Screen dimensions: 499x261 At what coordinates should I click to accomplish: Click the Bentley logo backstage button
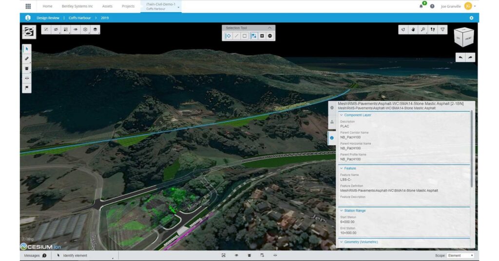coord(29,32)
